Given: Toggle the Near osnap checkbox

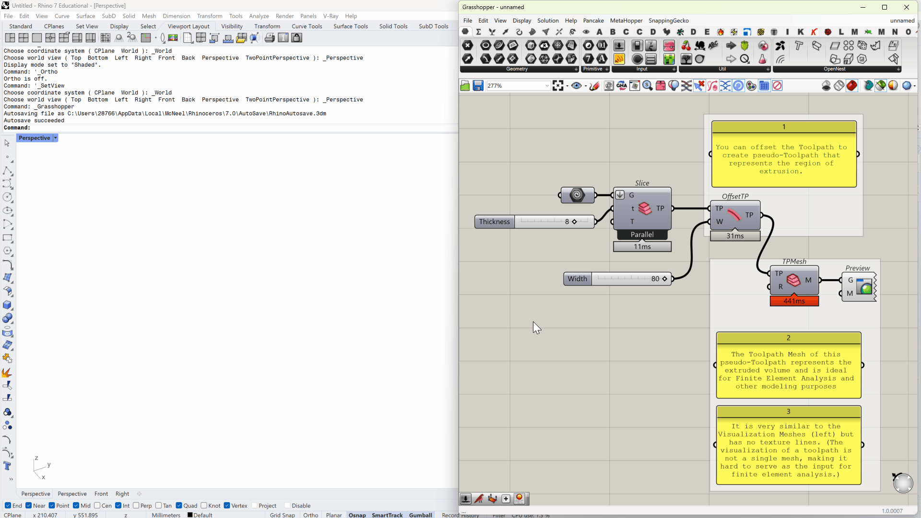Looking at the screenshot, I should point(29,506).
